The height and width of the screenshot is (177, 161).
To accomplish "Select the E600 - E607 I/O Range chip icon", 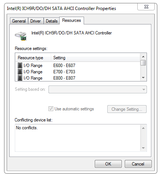I will point(20,66).
